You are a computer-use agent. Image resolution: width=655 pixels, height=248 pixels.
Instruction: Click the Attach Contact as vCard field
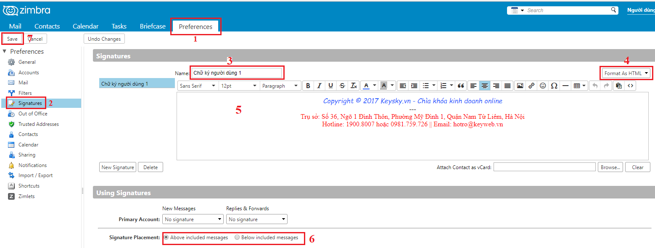pyautogui.click(x=544, y=167)
